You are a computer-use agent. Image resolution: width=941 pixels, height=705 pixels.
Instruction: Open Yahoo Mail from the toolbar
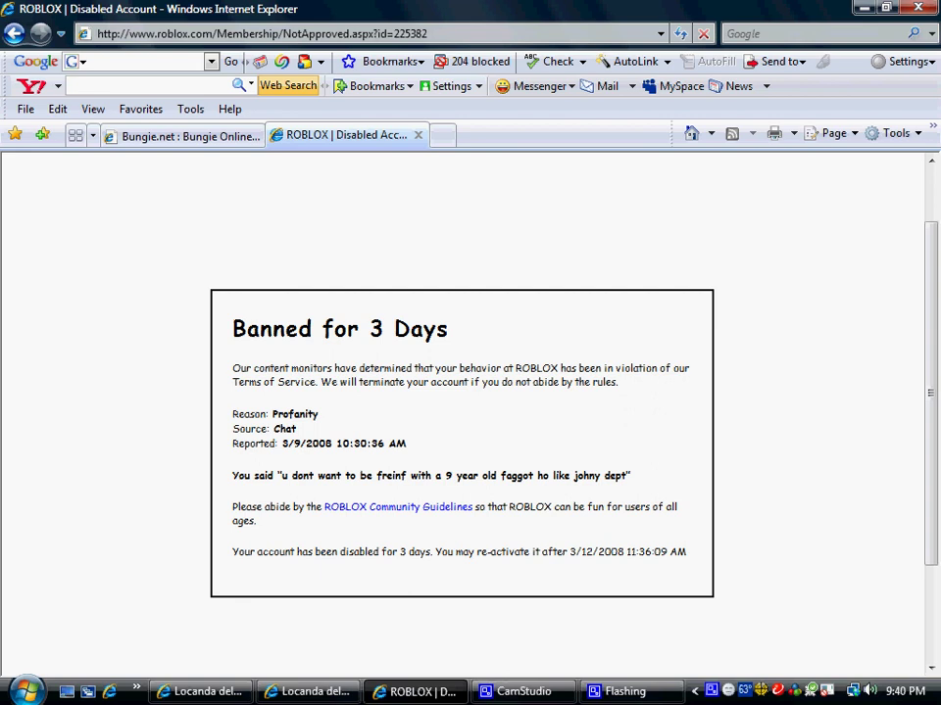599,86
